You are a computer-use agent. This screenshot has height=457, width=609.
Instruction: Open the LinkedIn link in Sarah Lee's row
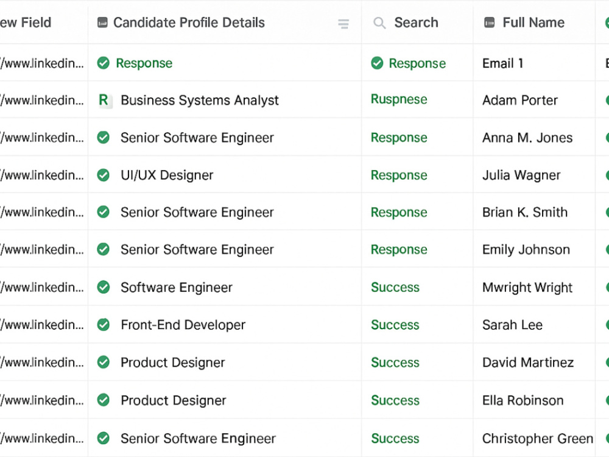tap(42, 325)
